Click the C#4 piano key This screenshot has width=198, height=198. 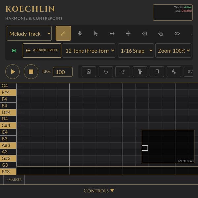[x=8, y=125]
